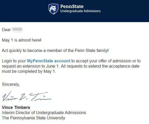Click the word Dear in the greeting

6,30
